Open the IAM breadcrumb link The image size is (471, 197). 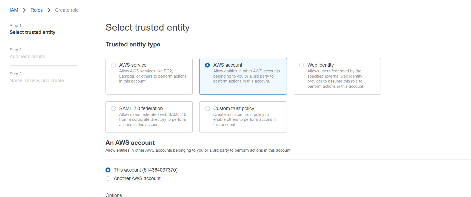pyautogui.click(x=14, y=10)
